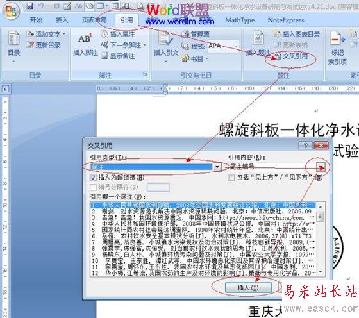Click endnote list scrollbar down arrow
Screen dimensions: 359x318
pyautogui.click(x=321, y=272)
